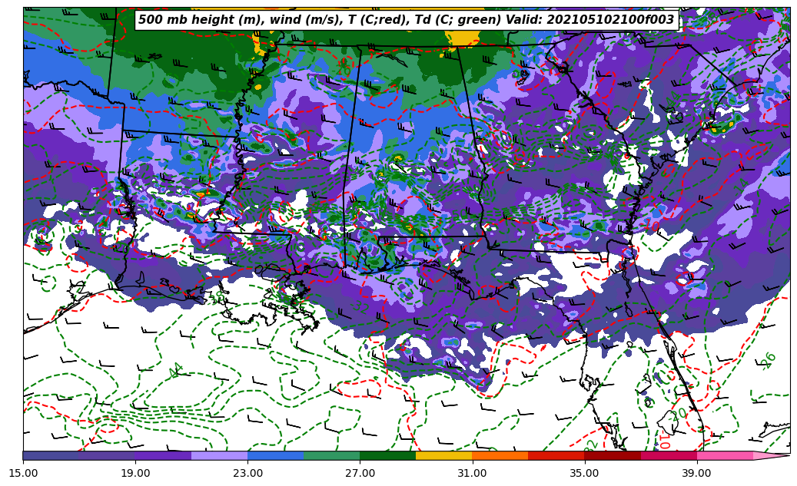Click the bright blue colorbar segment
Viewport: 797px width, 486px height.
[x=275, y=455]
